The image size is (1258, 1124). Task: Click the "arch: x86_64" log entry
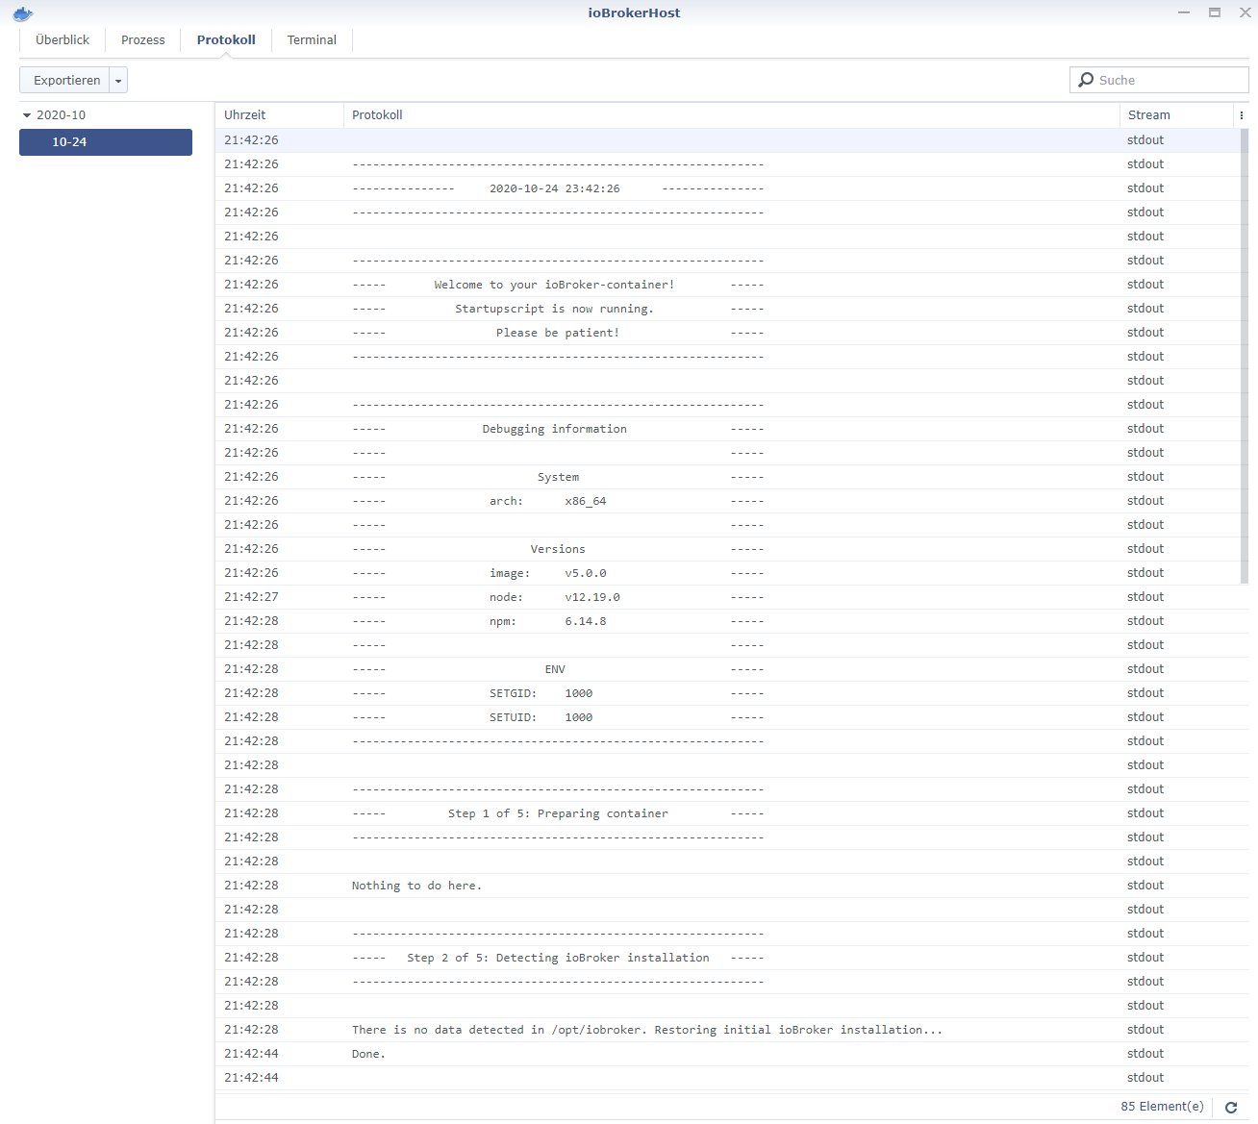(x=732, y=501)
